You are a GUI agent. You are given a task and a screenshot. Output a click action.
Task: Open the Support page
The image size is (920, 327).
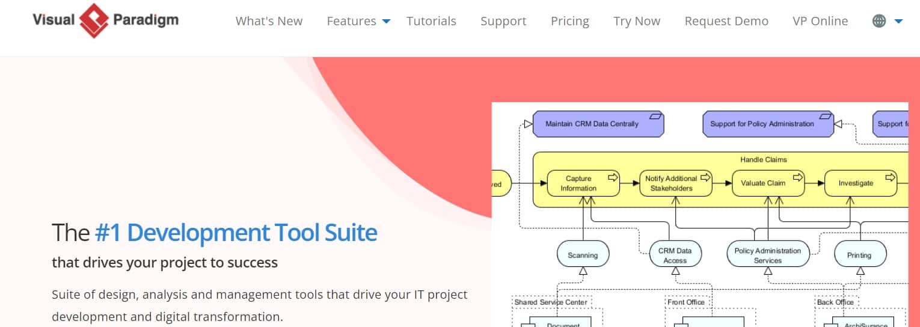tap(503, 21)
